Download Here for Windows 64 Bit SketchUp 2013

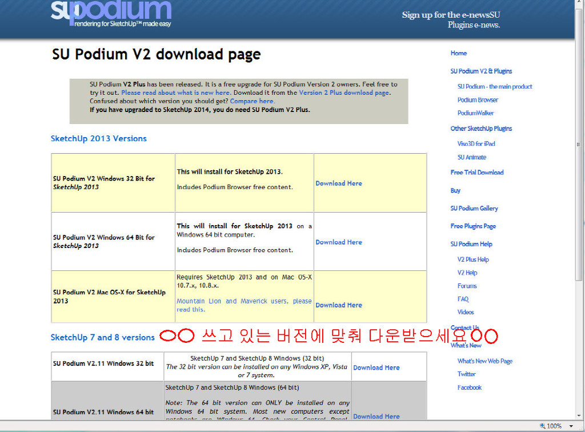[339, 242]
